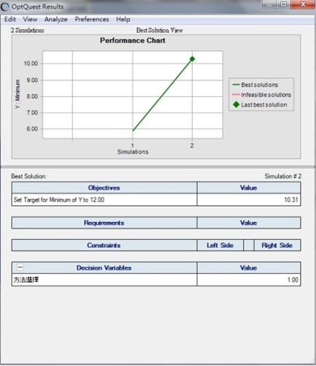Click the OptQuest application icon in title bar

click(x=5, y=7)
